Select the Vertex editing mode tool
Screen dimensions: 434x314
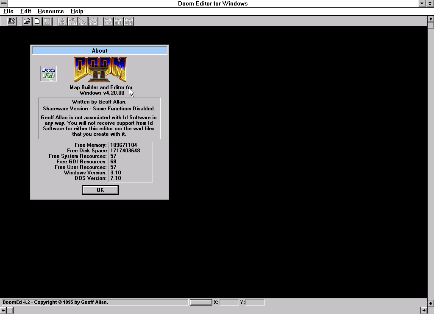pyautogui.click(x=72, y=21)
